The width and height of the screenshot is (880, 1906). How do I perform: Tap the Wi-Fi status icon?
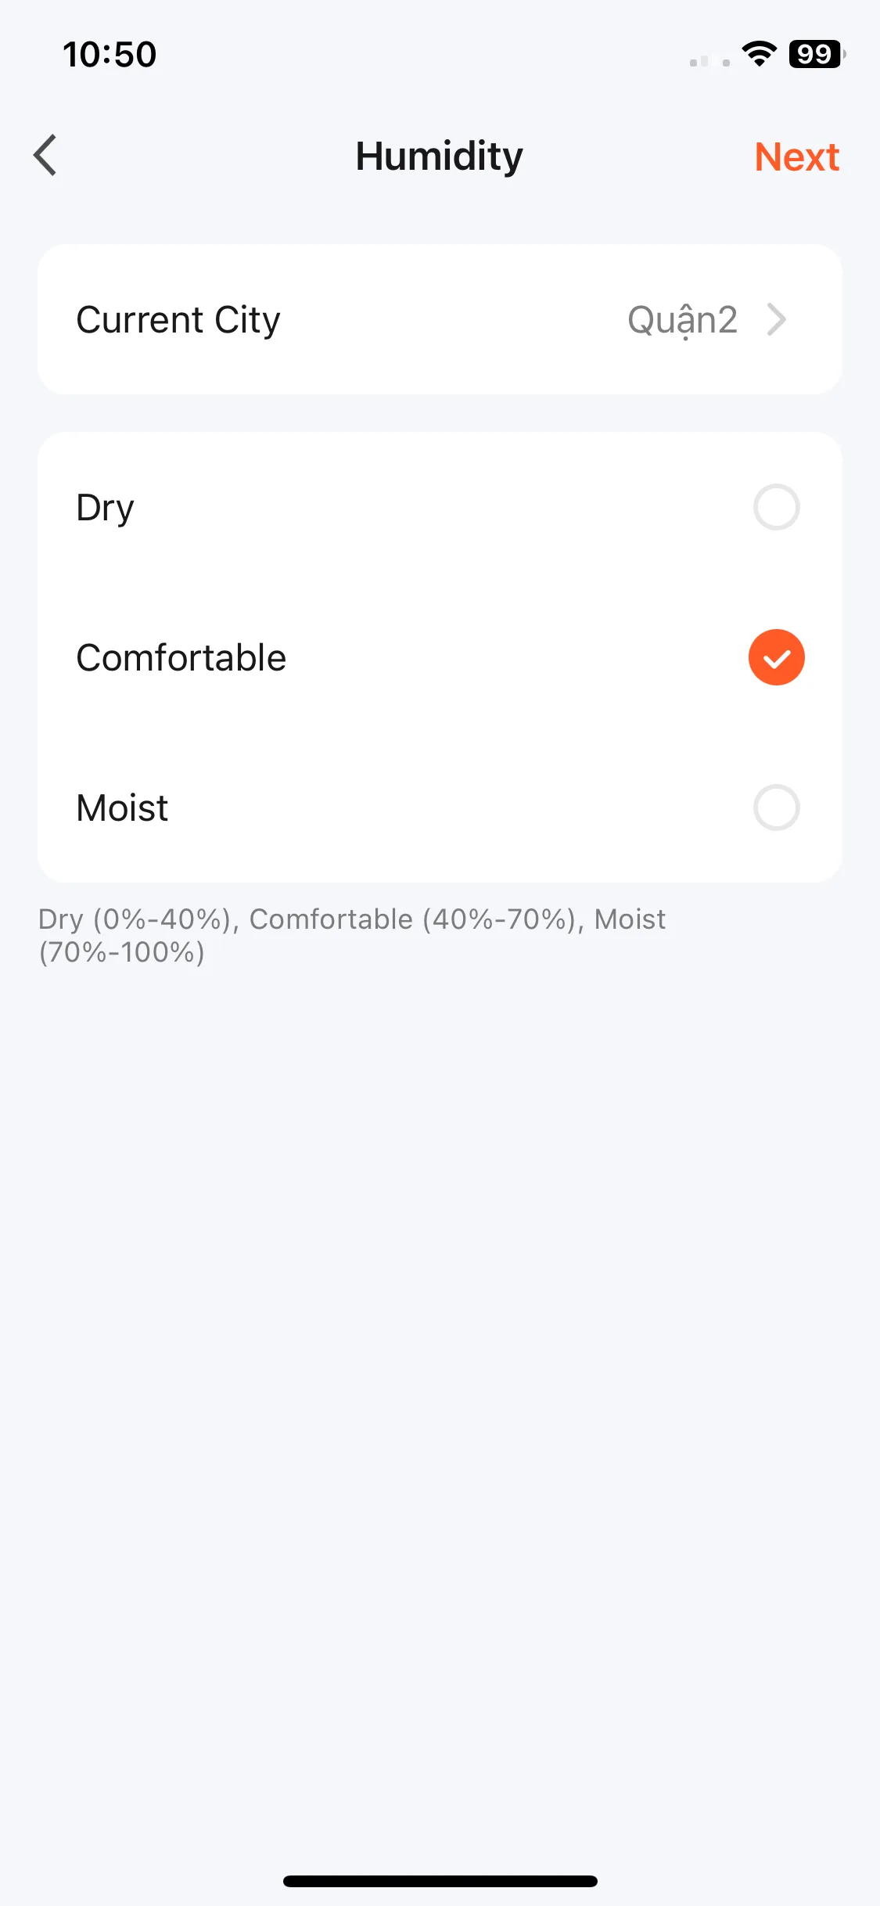tap(759, 54)
